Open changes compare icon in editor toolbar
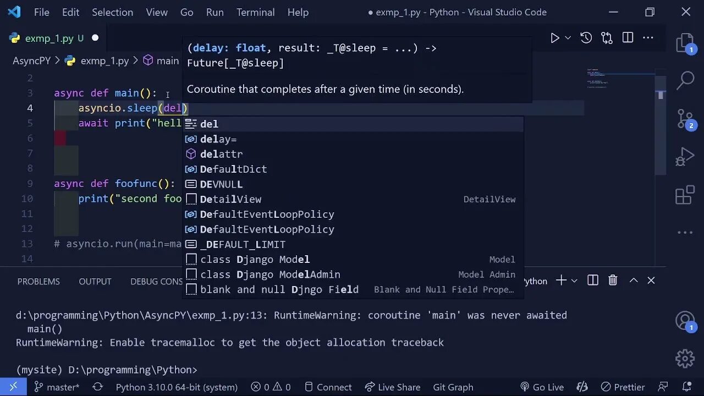Image resolution: width=704 pixels, height=396 pixels. (607, 38)
